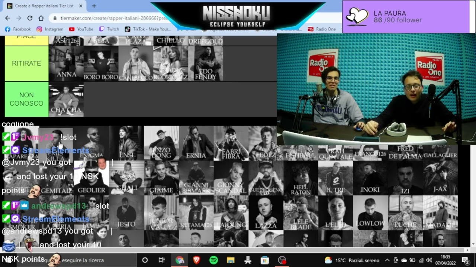Pick the GIONNY SCANDAL rapper image
The image size is (476, 267).
point(231,178)
